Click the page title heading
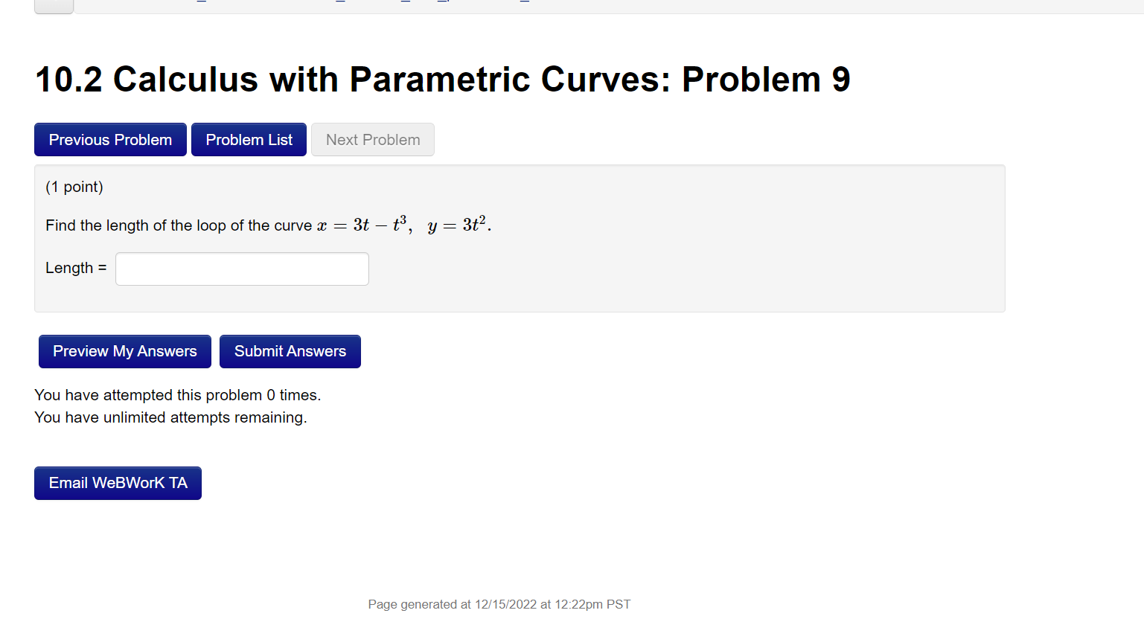 pos(443,79)
